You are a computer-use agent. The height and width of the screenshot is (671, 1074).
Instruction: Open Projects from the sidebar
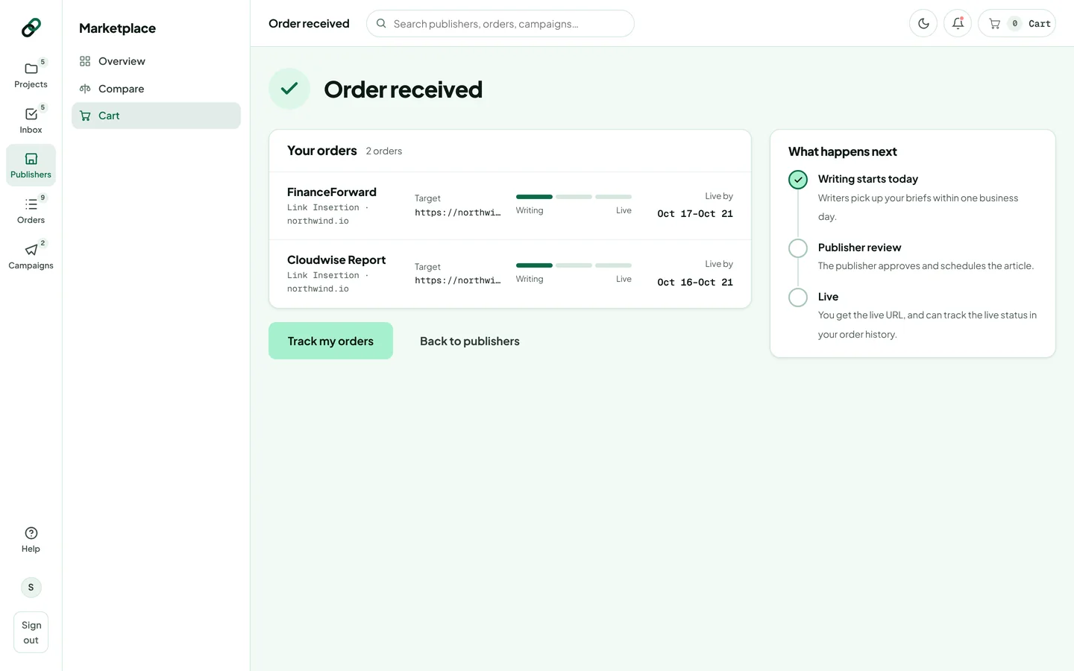point(31,75)
